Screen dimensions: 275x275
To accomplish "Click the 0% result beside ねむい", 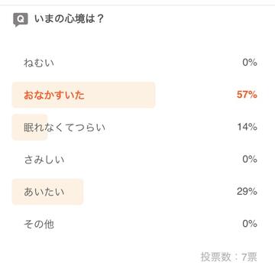I will click(x=250, y=63).
